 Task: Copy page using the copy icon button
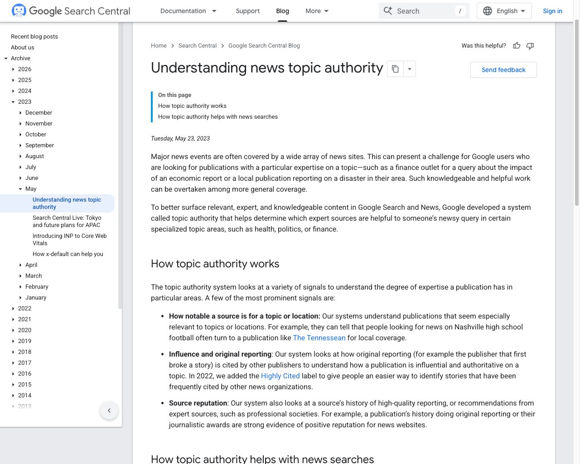click(395, 69)
